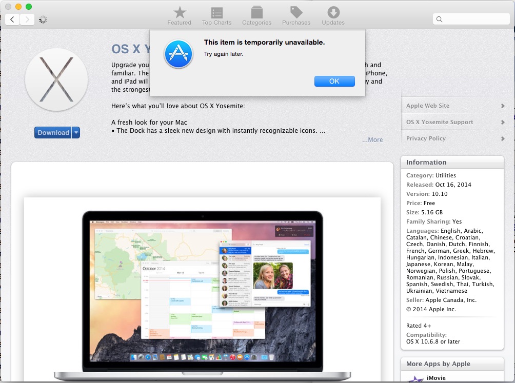
Task: Click the green zoom window button
Action: (x=29, y=7)
